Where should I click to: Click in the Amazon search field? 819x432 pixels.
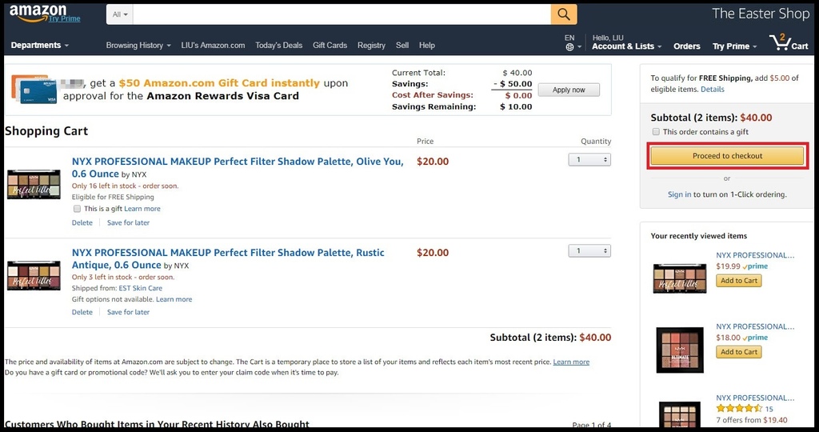[x=342, y=14]
